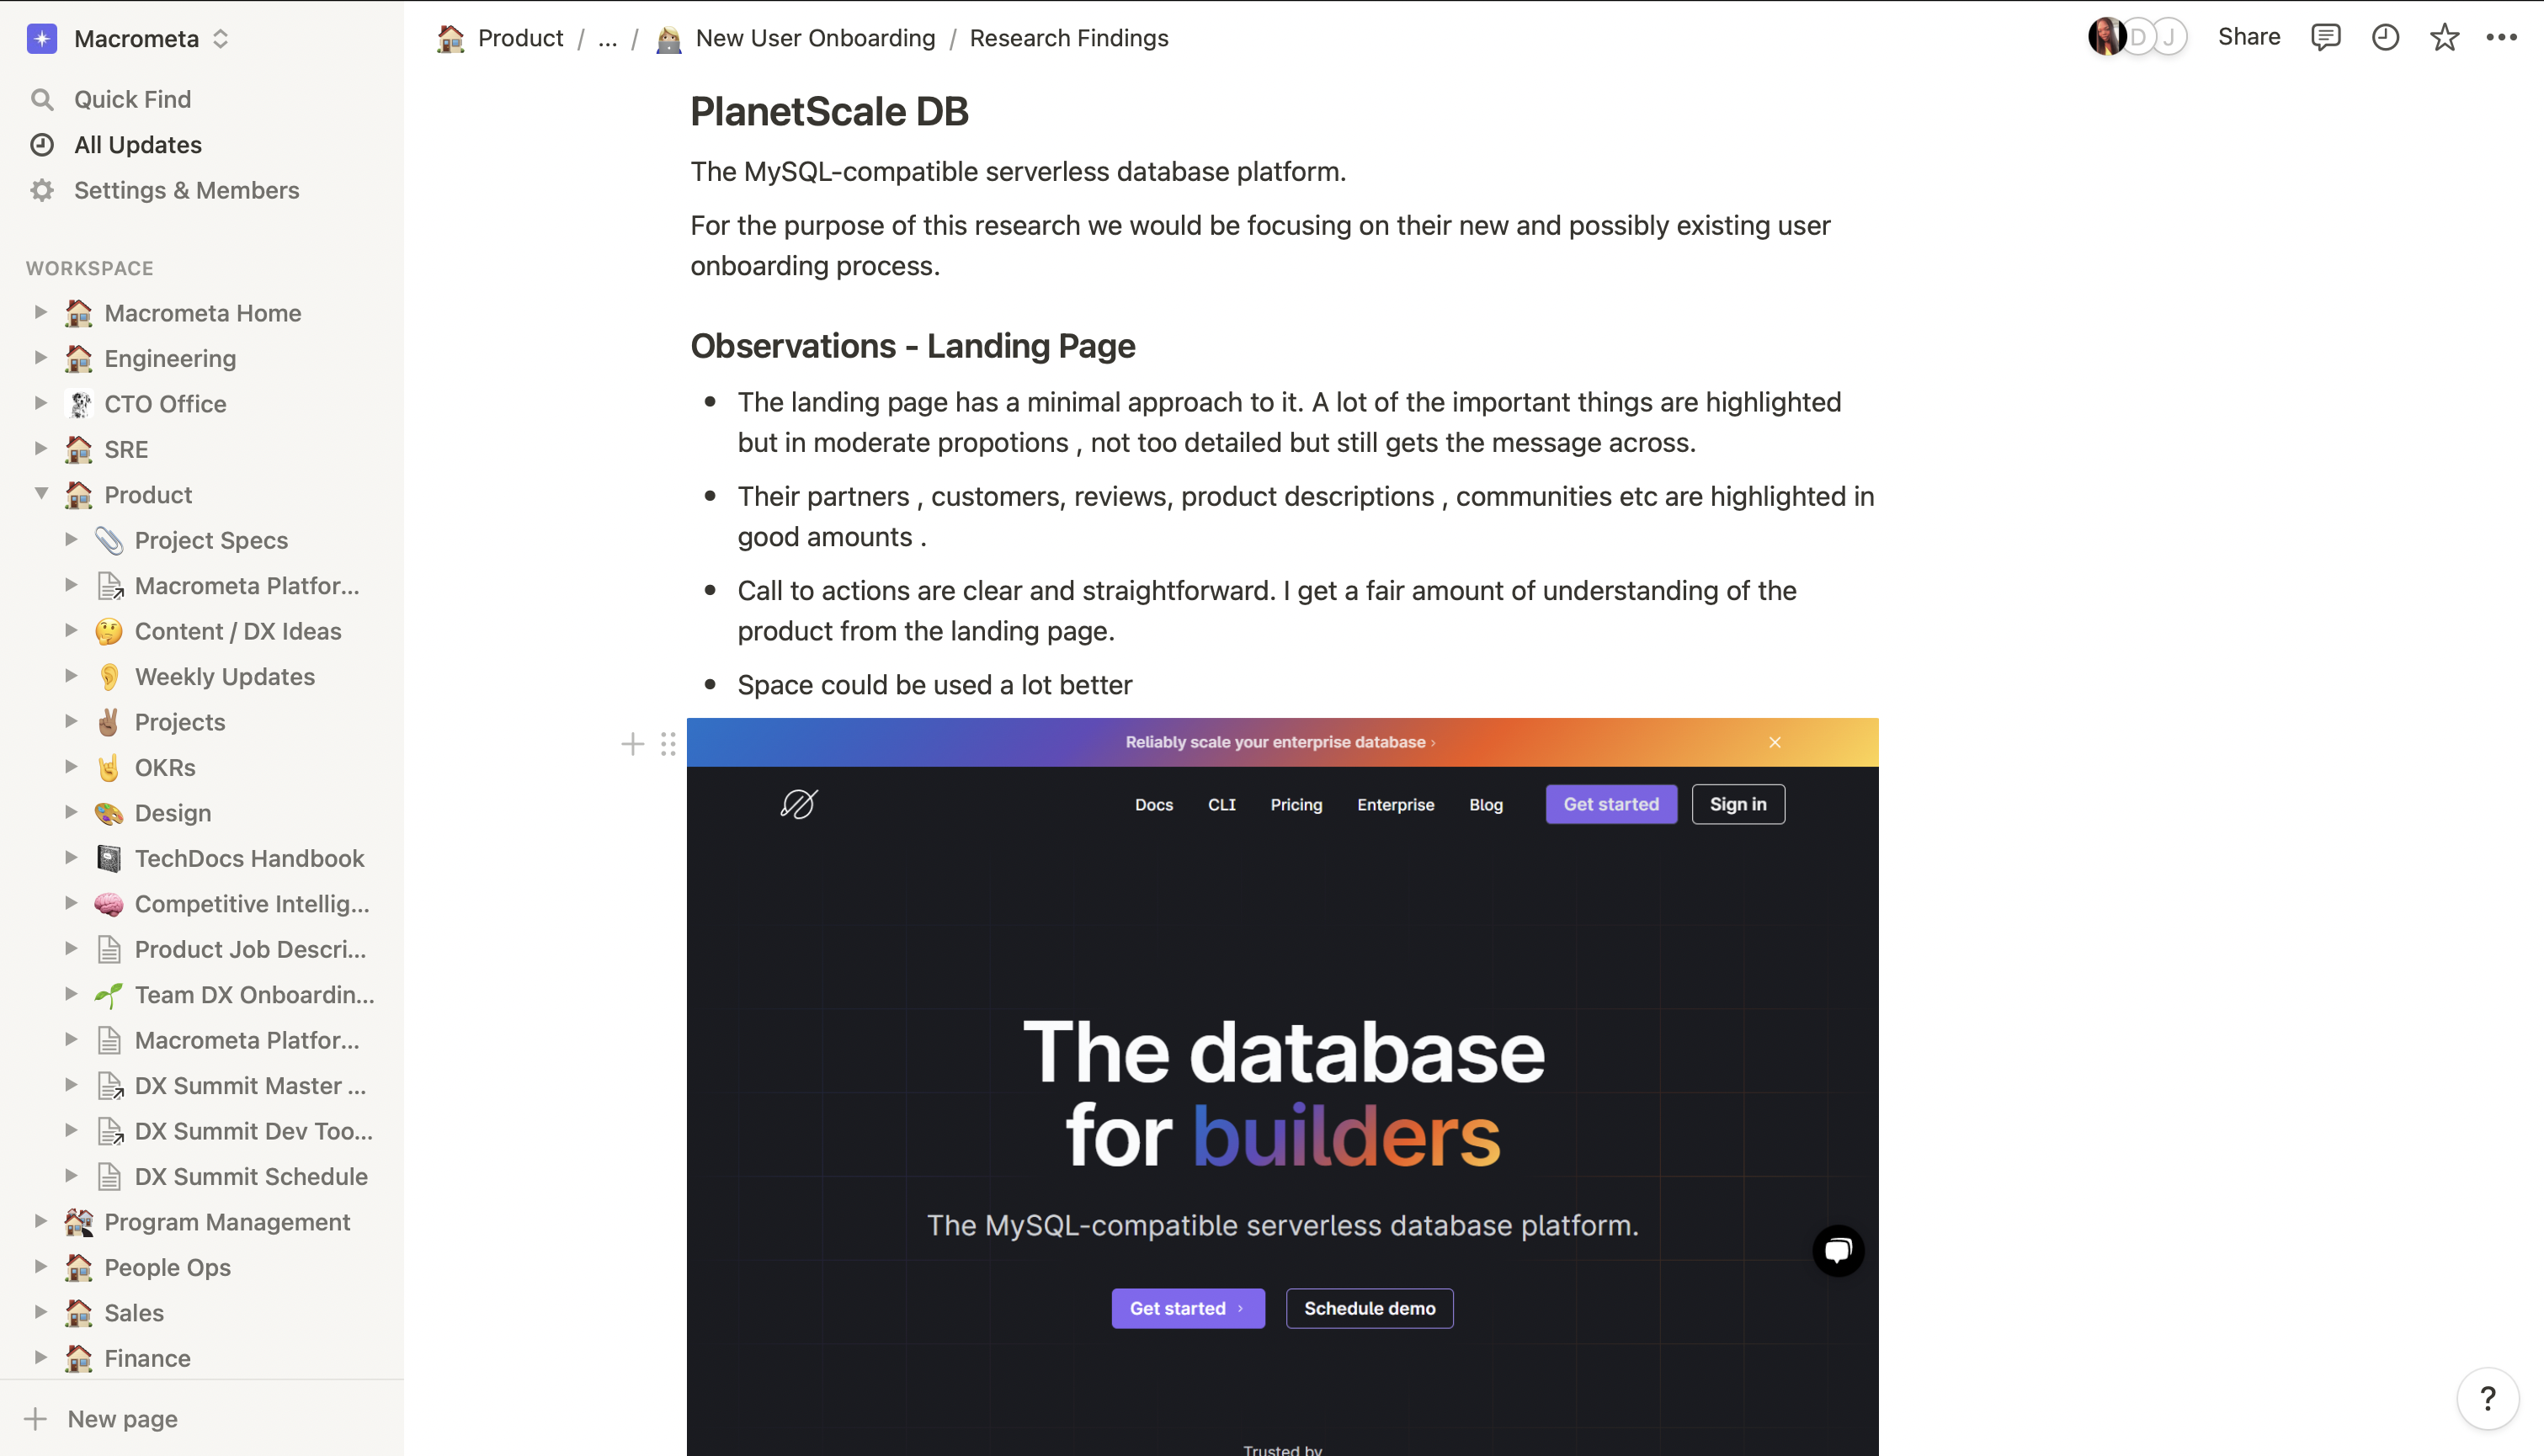Create a New page from sidebar
This screenshot has width=2544, height=1456.
122,1418
